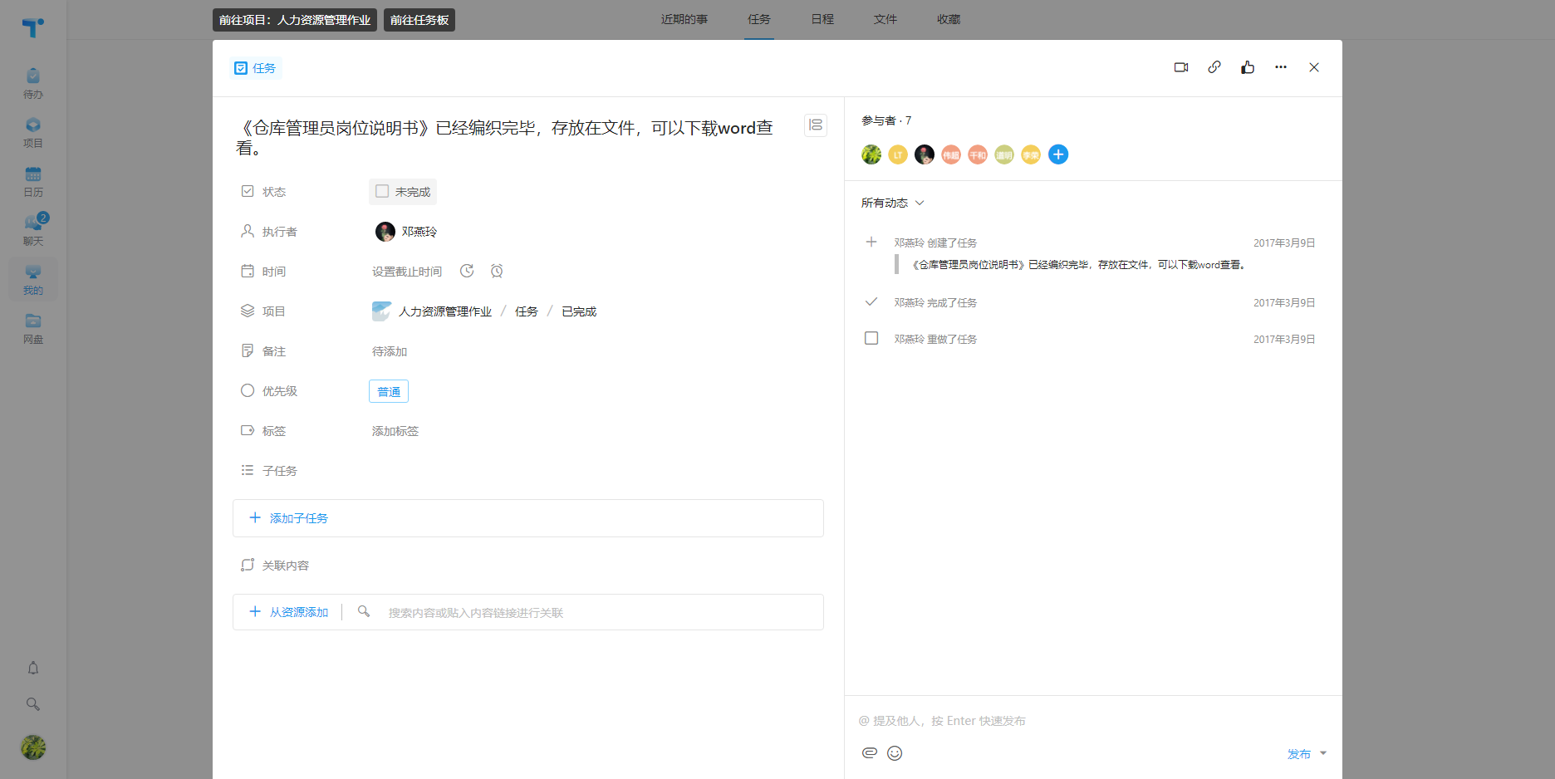
Task: Click the 伟超 participant avatar
Action: [x=951, y=154]
